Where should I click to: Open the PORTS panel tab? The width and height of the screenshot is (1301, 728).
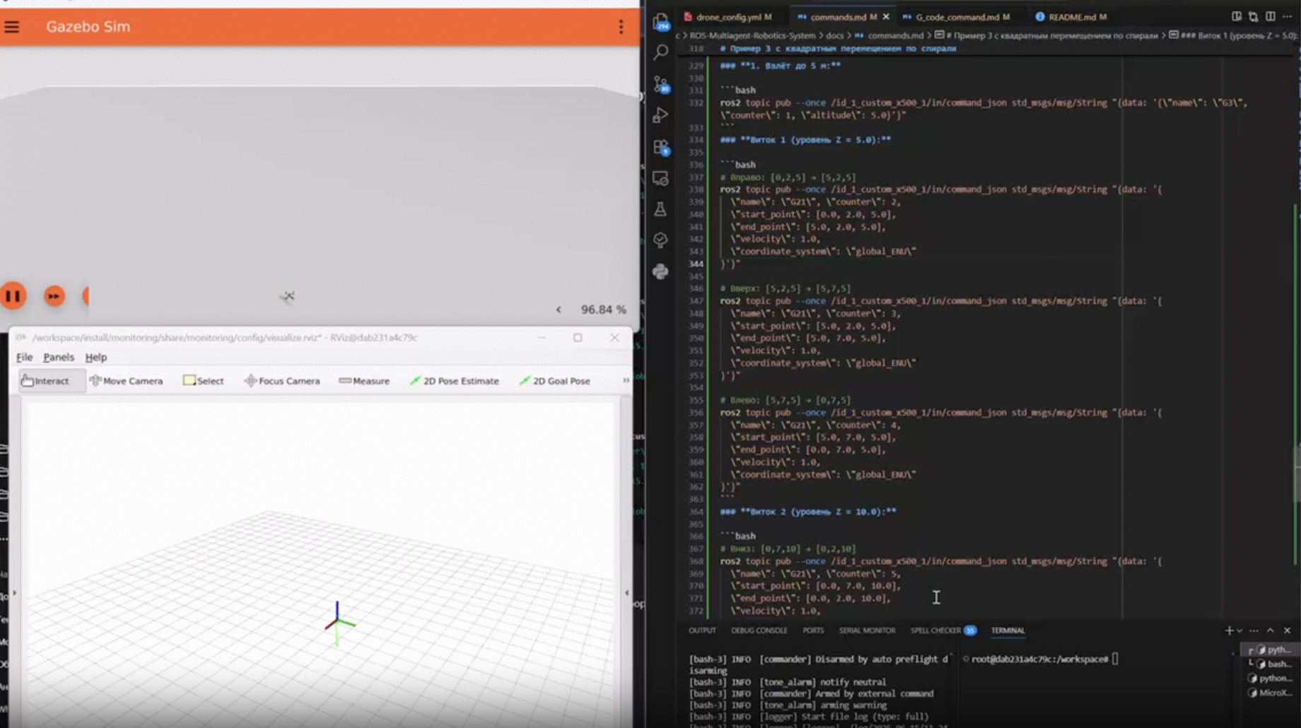coord(813,630)
